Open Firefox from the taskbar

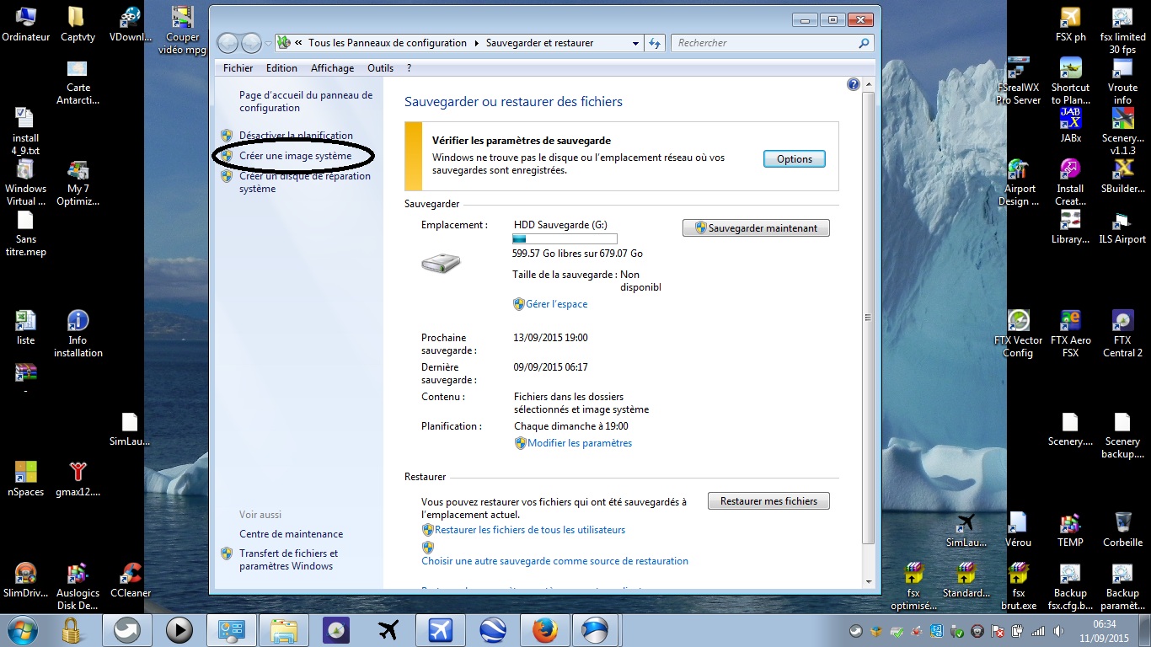pyautogui.click(x=544, y=629)
